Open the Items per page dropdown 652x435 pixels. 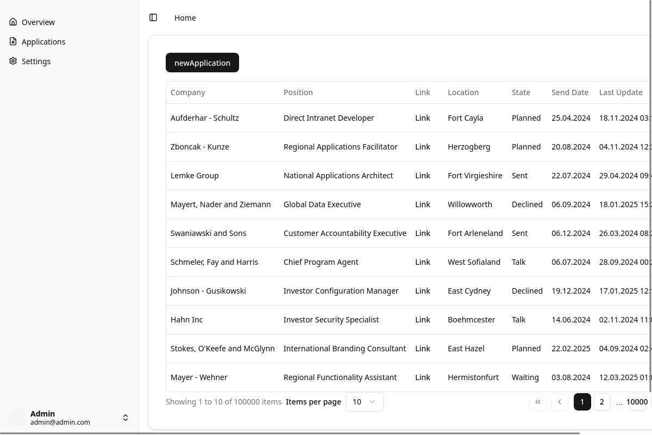coord(364,402)
